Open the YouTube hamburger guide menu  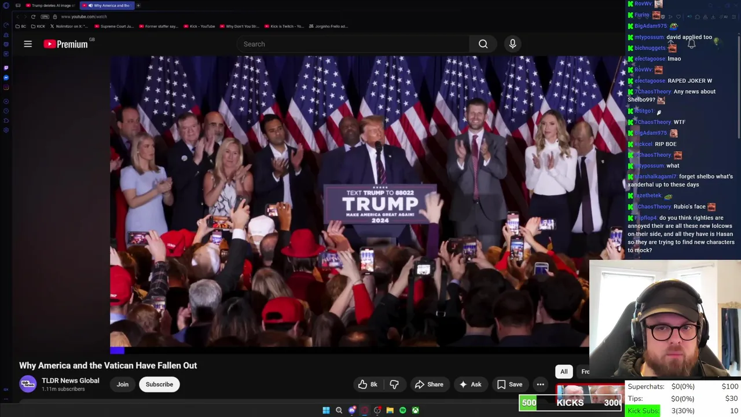(x=28, y=44)
